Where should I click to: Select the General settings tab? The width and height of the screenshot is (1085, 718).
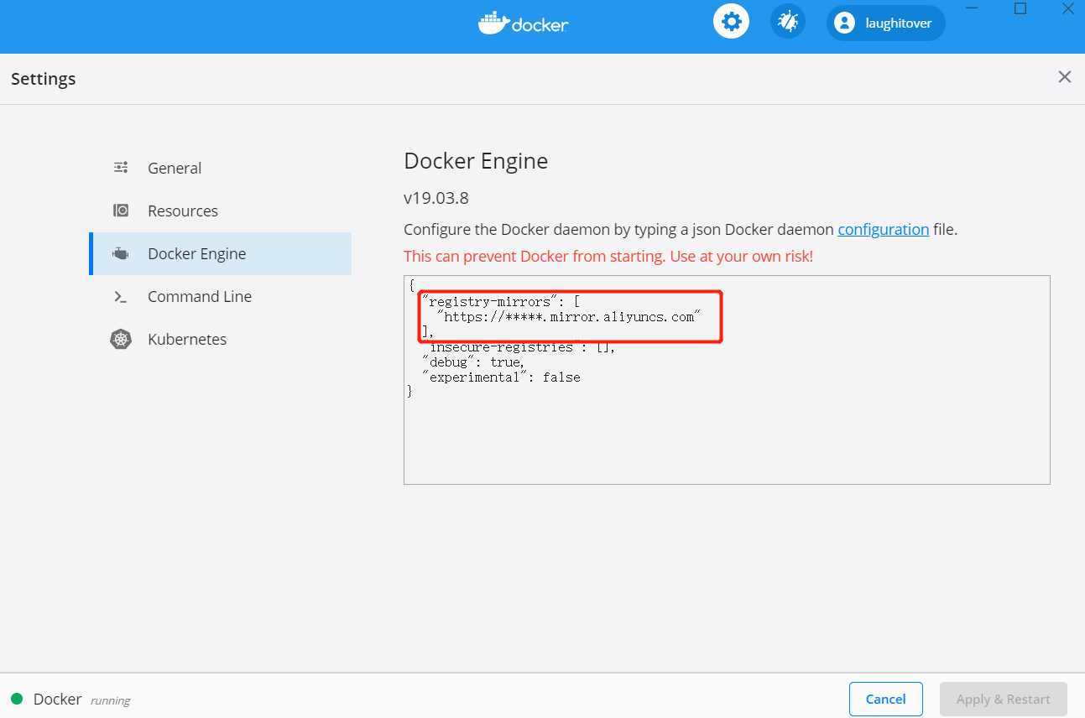point(221,168)
